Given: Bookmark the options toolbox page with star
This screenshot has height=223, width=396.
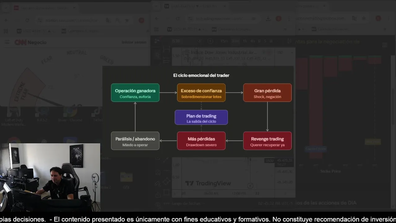Looking at the screenshot, I should [364, 19].
